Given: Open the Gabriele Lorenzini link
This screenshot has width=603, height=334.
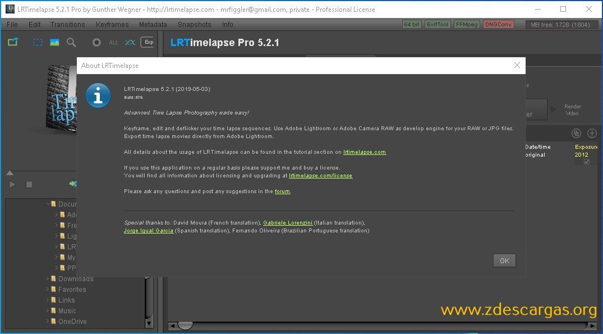Looking at the screenshot, I should 288,223.
